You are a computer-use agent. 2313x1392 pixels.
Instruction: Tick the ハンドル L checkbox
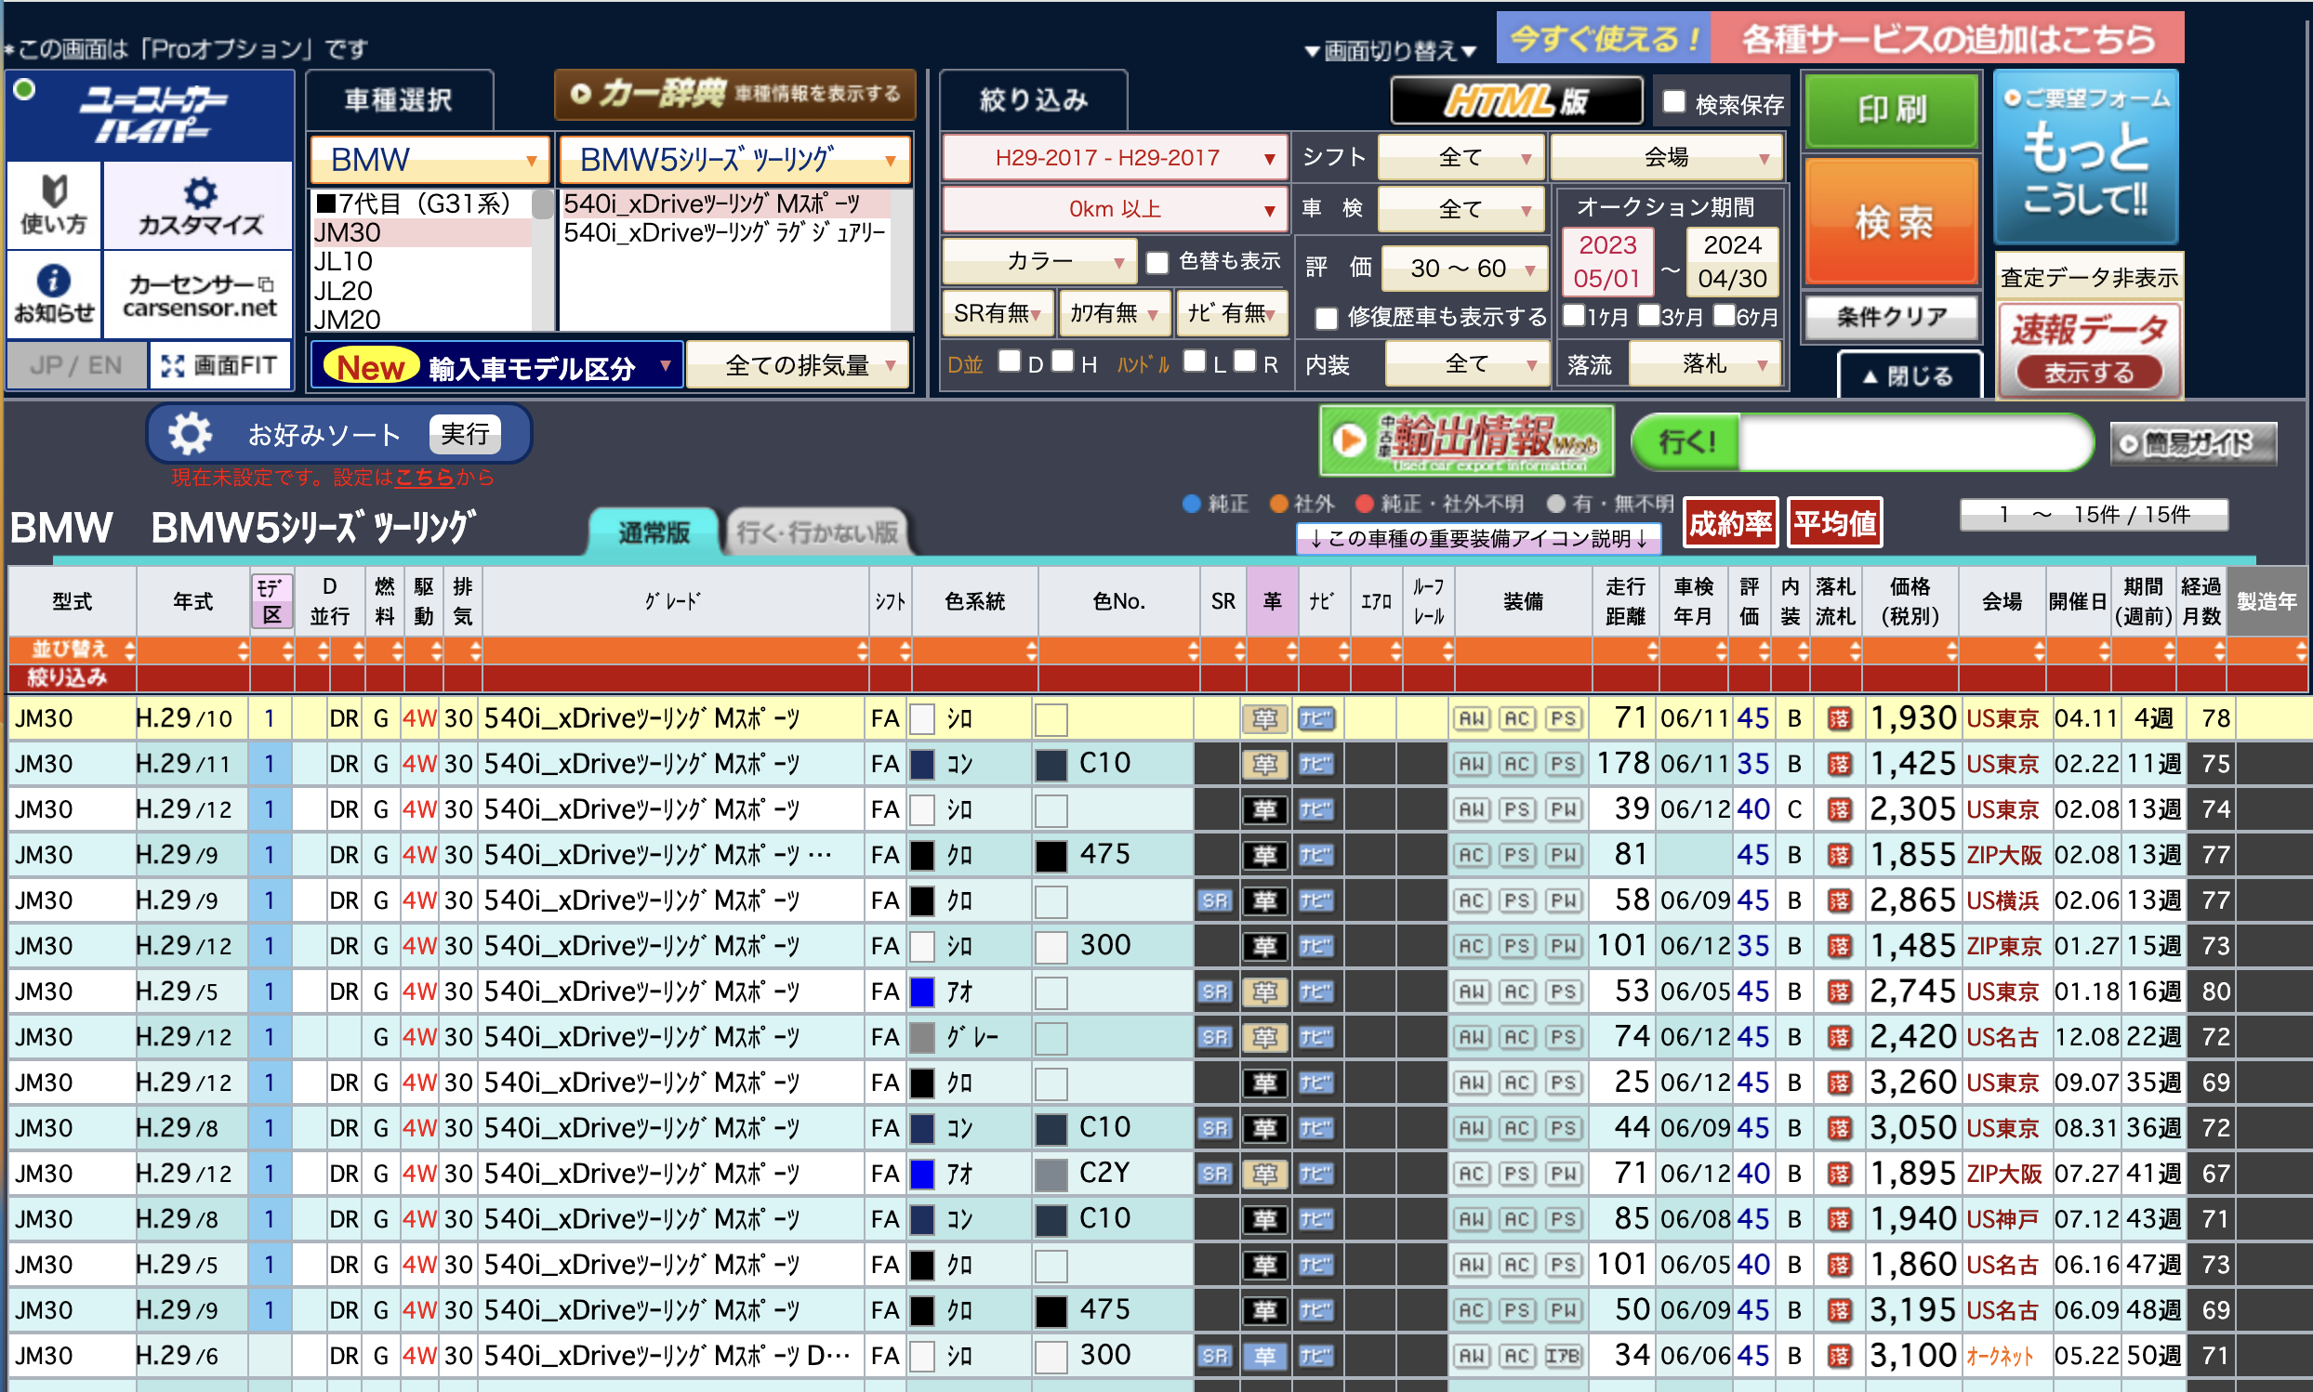coord(1195,361)
